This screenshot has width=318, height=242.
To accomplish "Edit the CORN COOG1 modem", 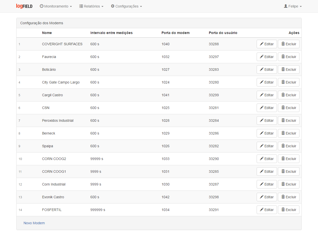I will click(267, 171).
